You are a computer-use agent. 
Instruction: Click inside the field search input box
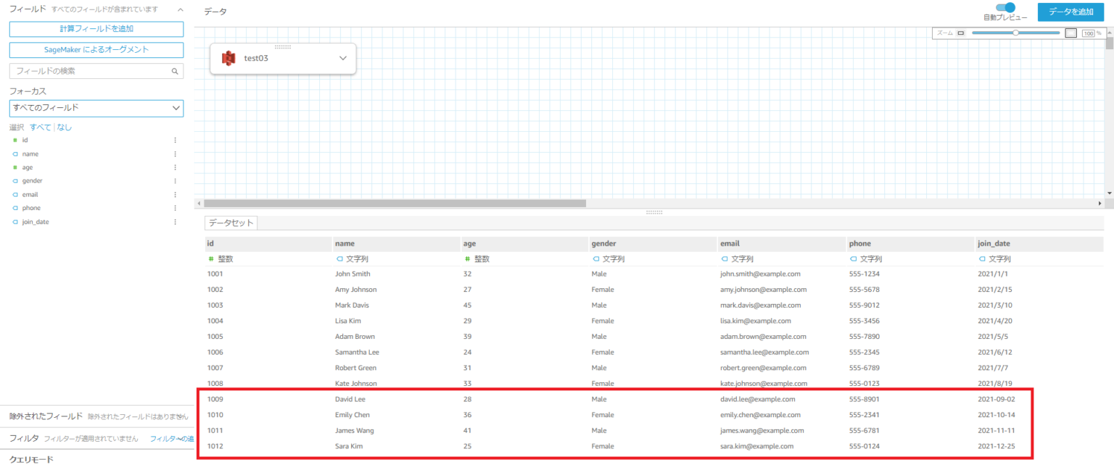[87, 71]
